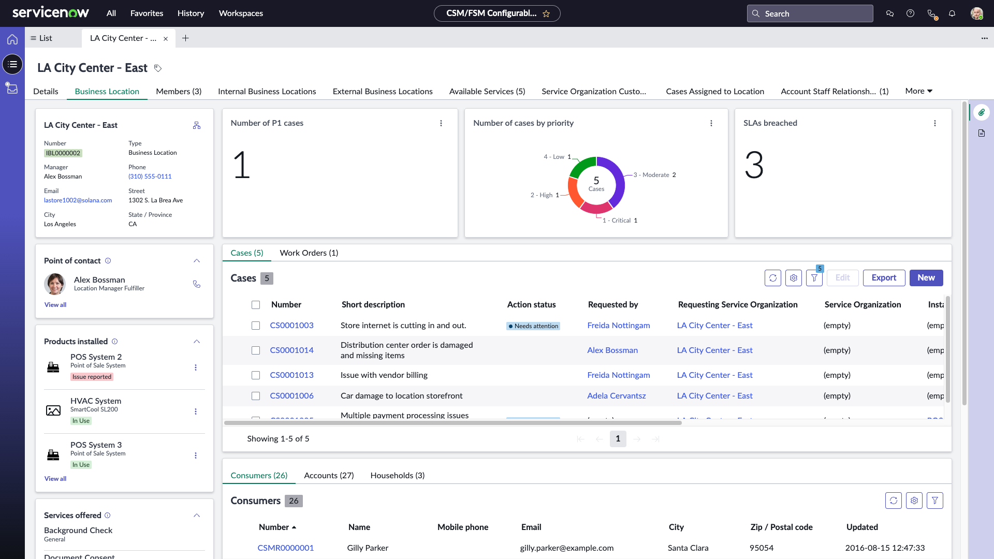Switch to the Accounts (27) tab
The image size is (994, 559).
[x=329, y=476]
